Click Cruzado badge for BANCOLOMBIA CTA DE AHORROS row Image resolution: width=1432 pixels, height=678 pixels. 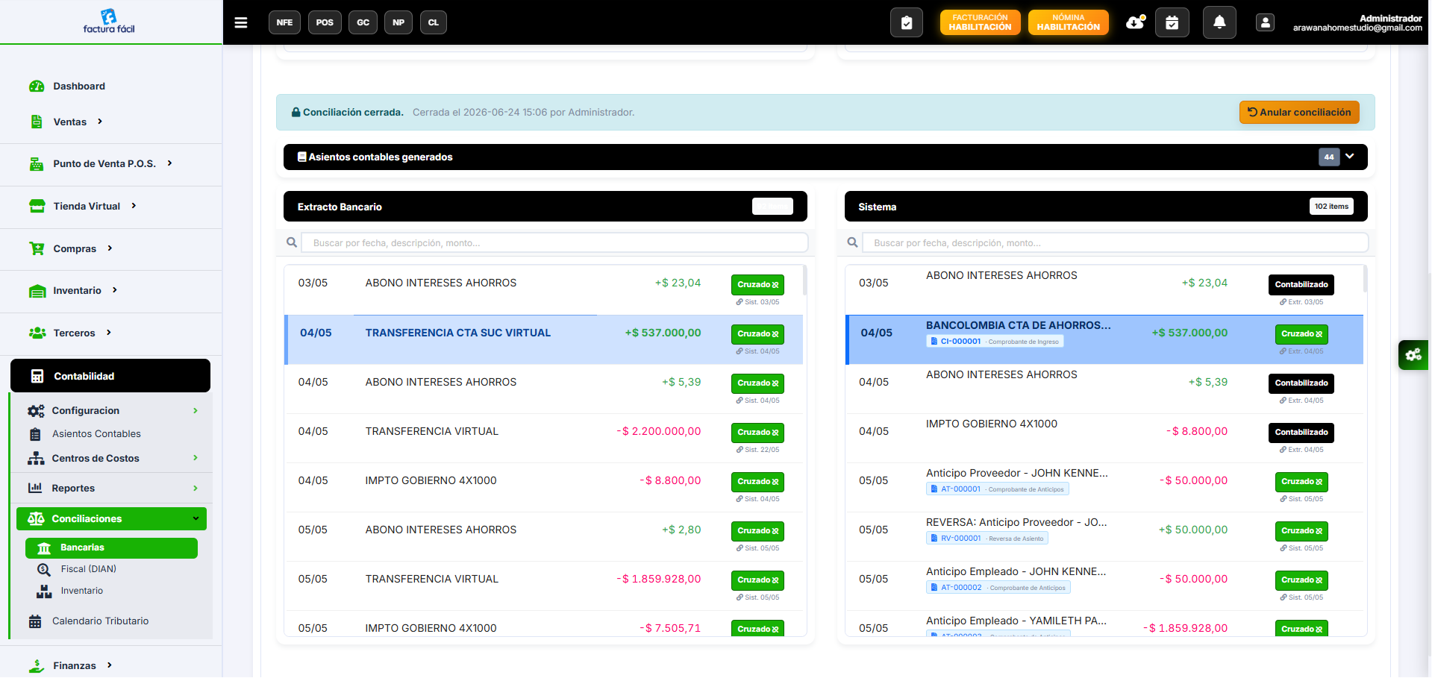click(x=1301, y=334)
